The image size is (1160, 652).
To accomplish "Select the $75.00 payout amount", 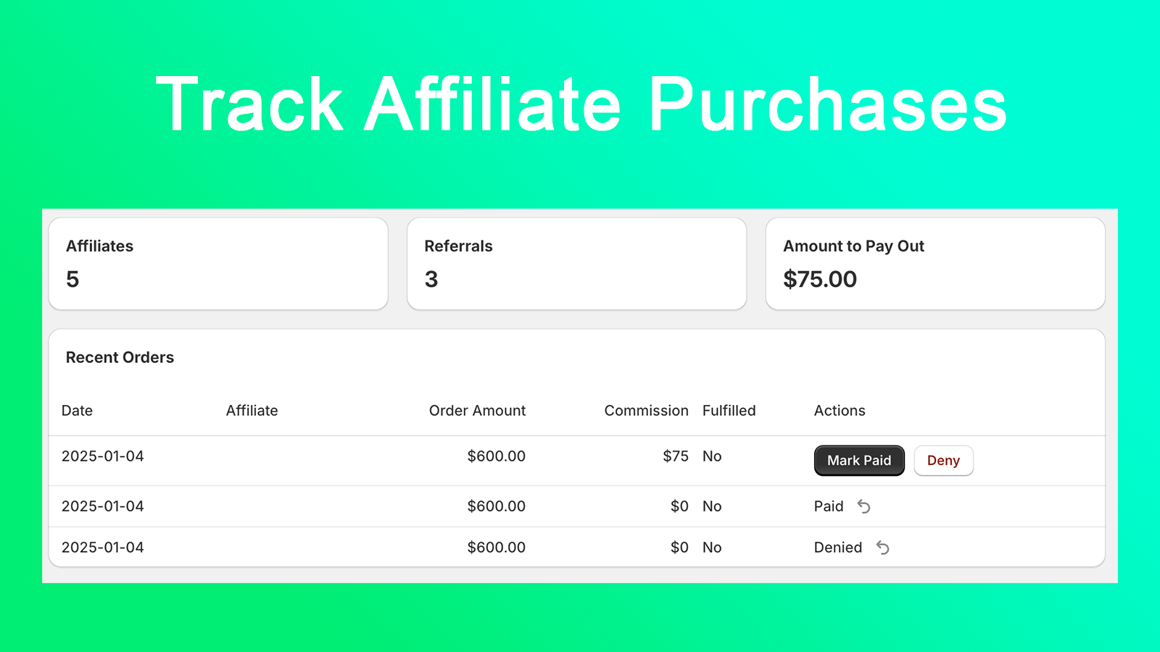I will [x=820, y=280].
